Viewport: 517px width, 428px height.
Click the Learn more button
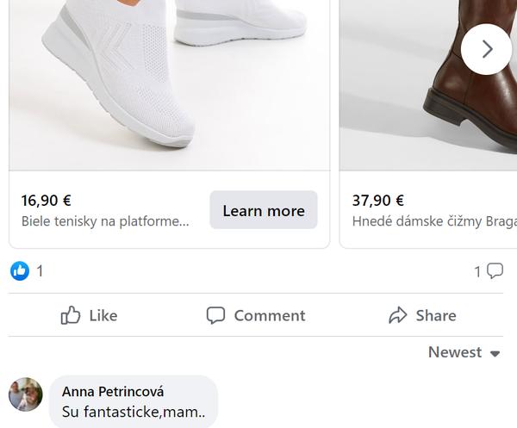pos(264,210)
